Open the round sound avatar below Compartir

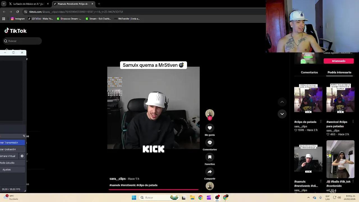(x=210, y=186)
